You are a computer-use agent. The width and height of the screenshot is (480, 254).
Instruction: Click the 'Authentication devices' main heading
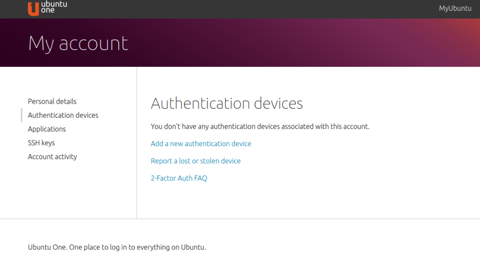point(227,103)
